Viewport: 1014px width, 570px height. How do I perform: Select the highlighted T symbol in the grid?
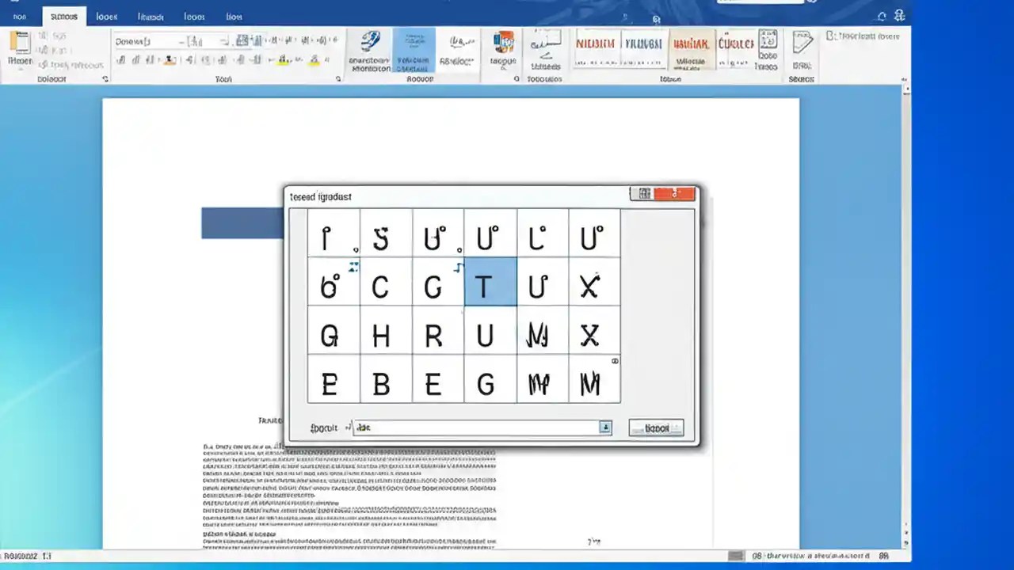(x=486, y=287)
